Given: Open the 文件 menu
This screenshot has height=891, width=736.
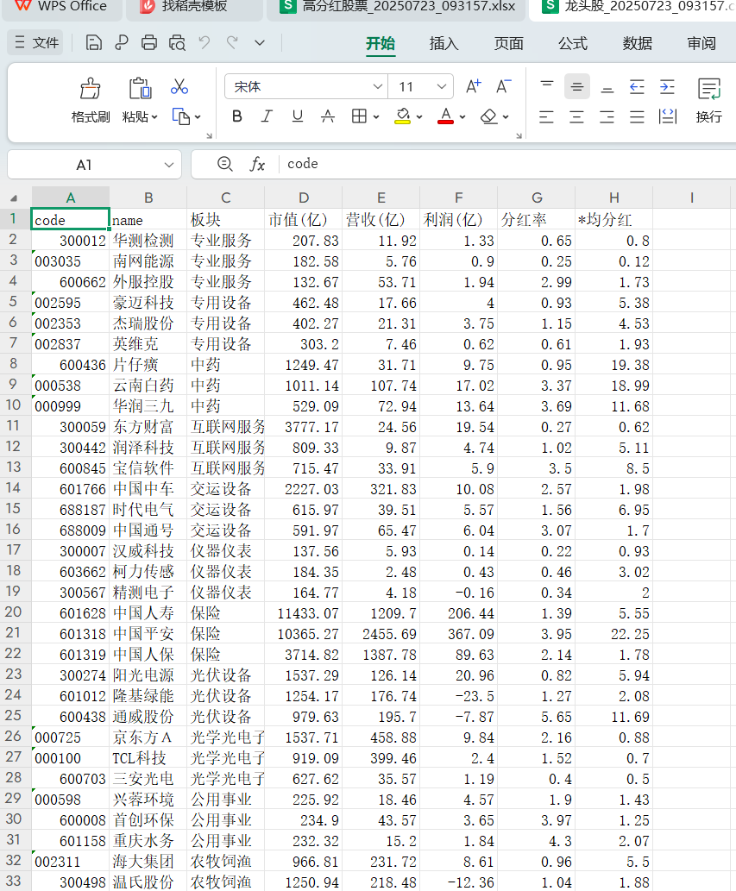Looking at the screenshot, I should click(x=37, y=42).
